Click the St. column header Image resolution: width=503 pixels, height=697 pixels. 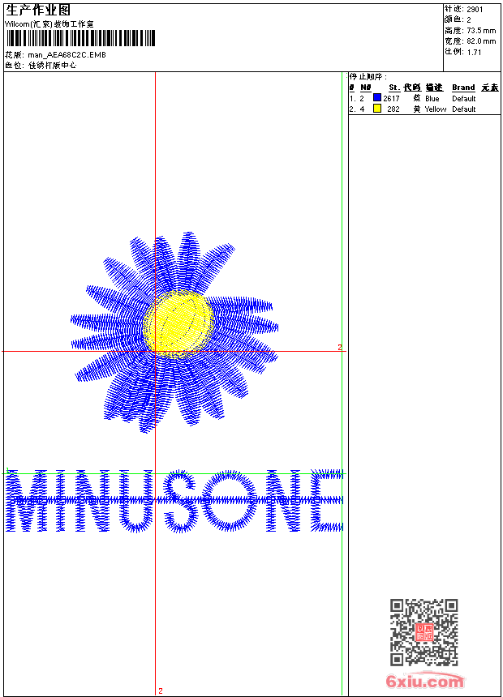pos(394,88)
